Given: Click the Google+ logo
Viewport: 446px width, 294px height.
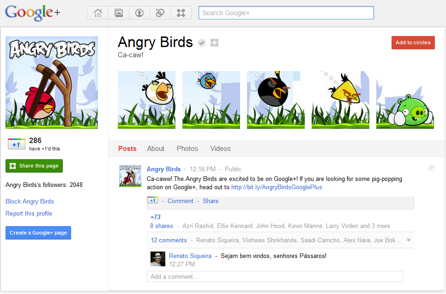Looking at the screenshot, I should coord(32,13).
